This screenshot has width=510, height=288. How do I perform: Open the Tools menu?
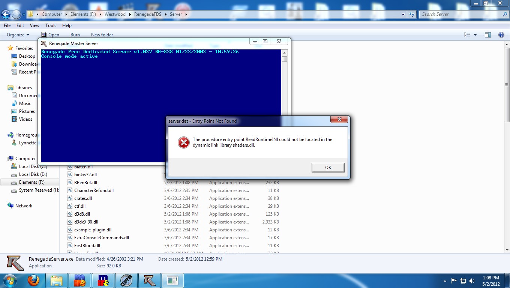[x=51, y=25]
